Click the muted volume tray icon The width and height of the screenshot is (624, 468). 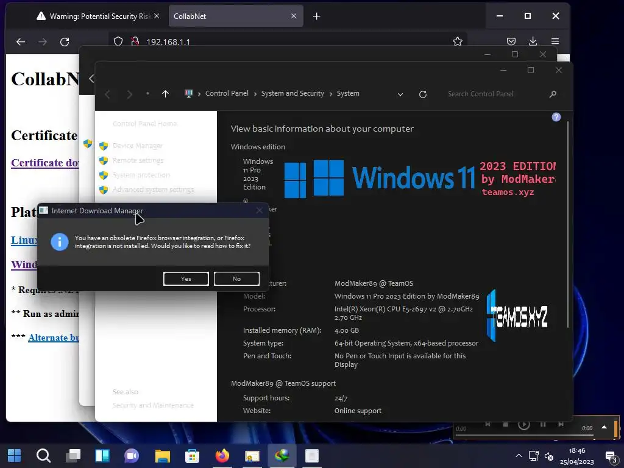[549, 456]
